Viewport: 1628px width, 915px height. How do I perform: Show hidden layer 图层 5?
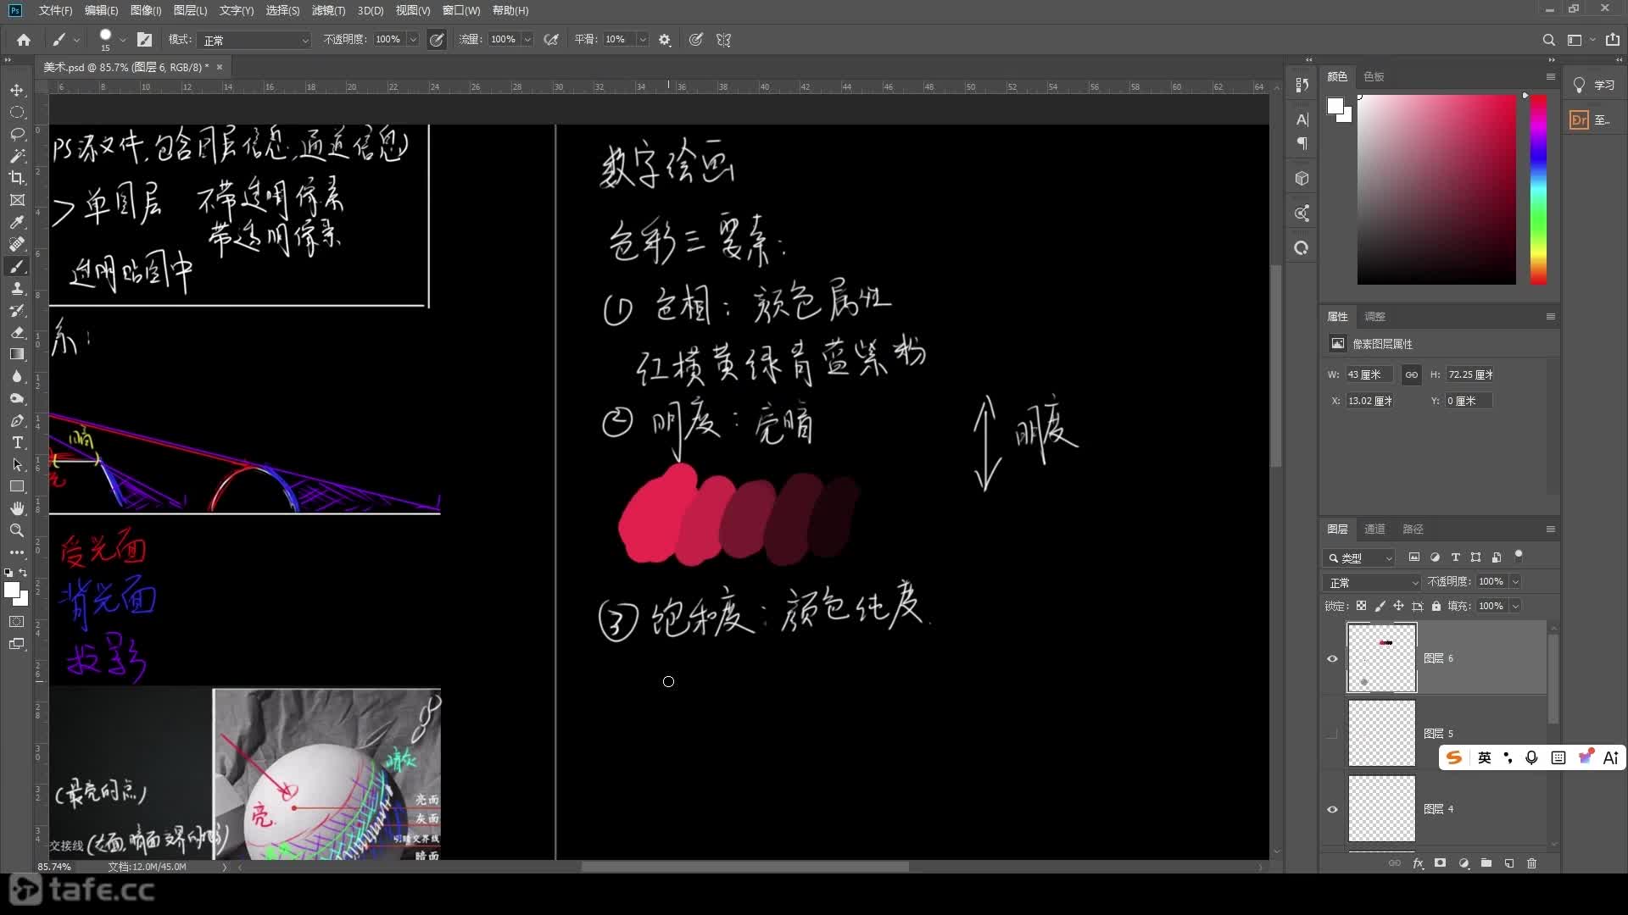click(x=1332, y=734)
